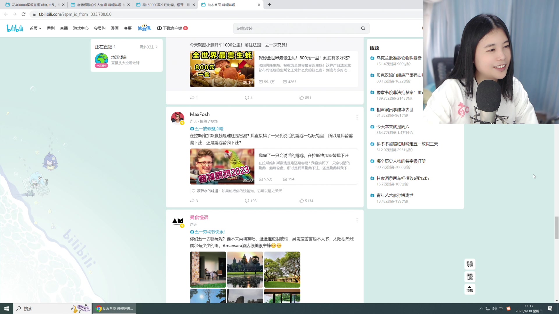This screenshot has height=314, width=559.
Task: Click the bilibili logo in the header
Action: click(x=15, y=28)
